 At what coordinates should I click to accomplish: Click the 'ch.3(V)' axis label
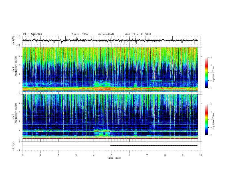click(x=14, y=146)
